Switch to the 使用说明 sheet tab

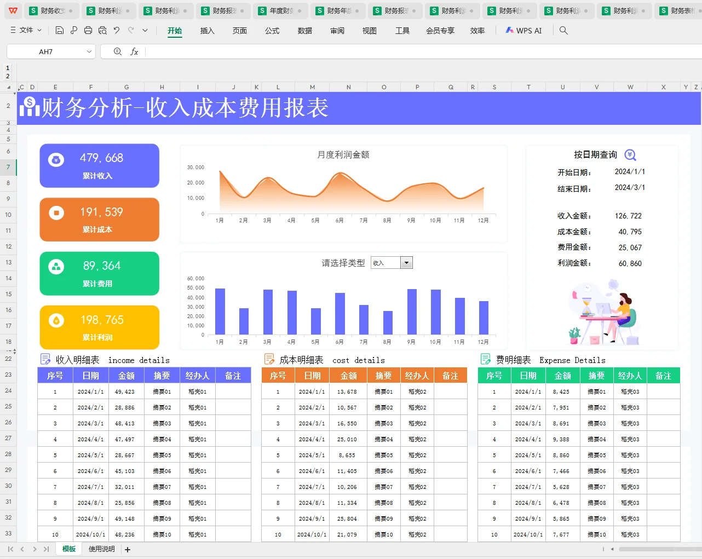click(102, 549)
